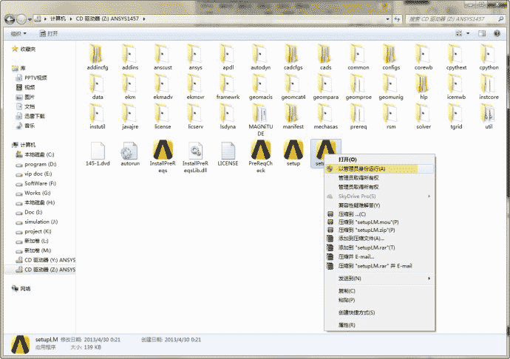Viewport: 510px width, 359px height.
Task: Select the LICENSE text file
Action: 228,154
